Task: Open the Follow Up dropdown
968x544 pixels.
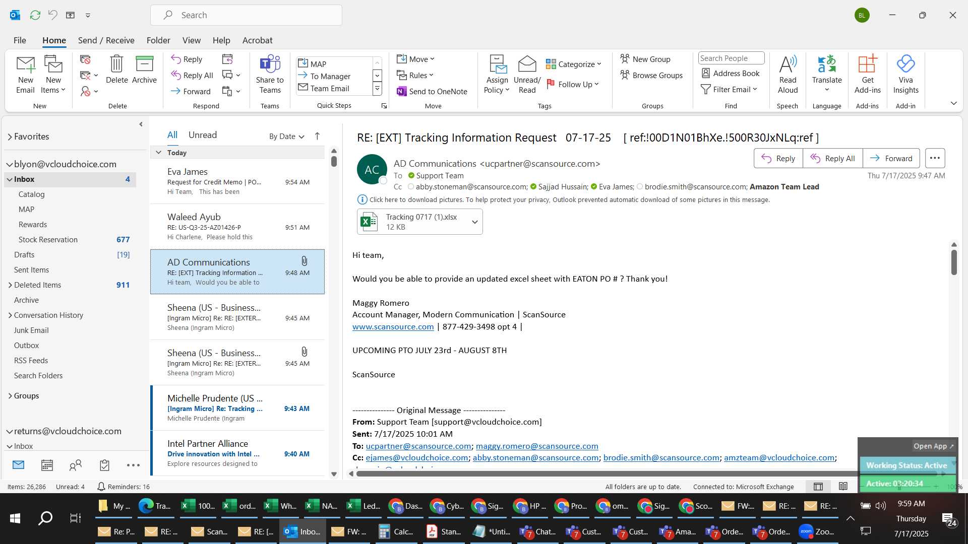Action: 573,85
